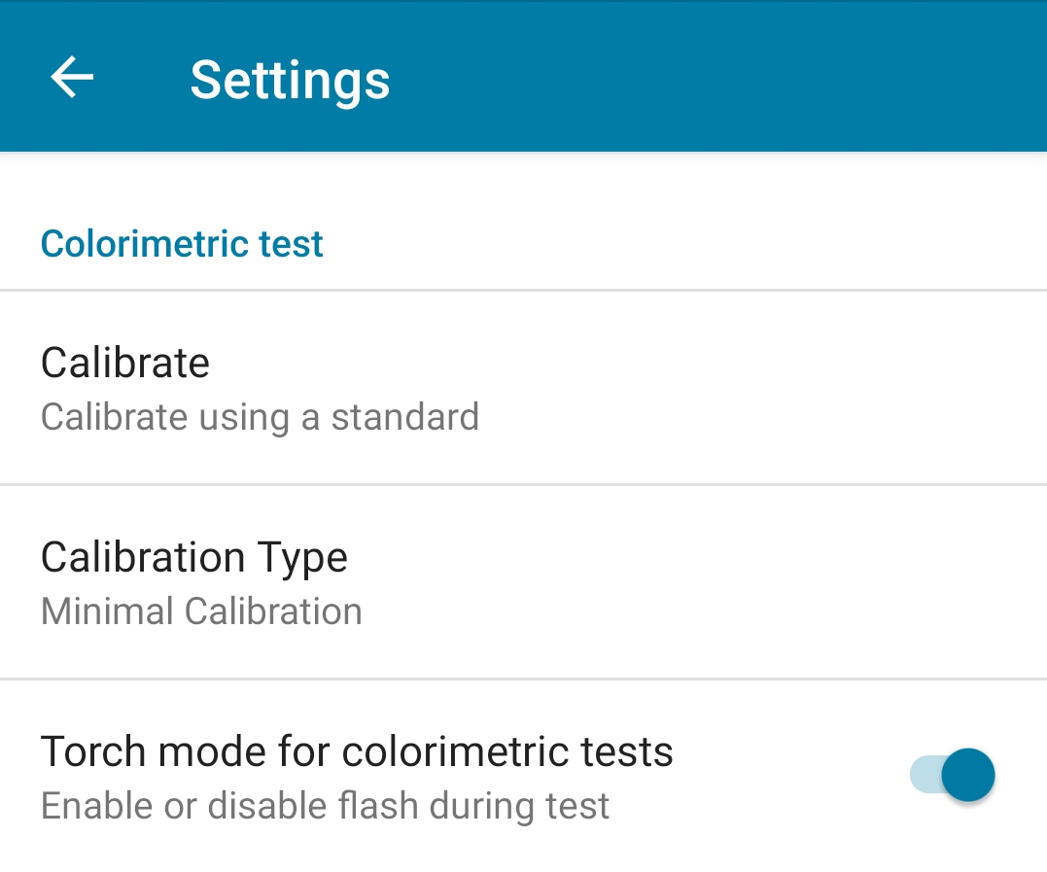This screenshot has width=1047, height=872.
Task: Click the 'Calibration Type' heading text
Action: point(194,558)
